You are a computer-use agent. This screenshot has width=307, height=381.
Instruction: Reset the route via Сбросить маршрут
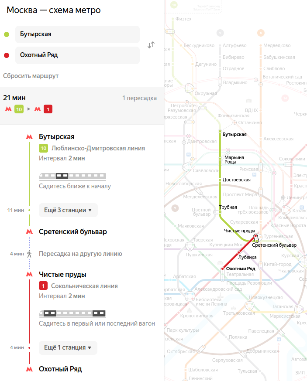[x=31, y=76]
